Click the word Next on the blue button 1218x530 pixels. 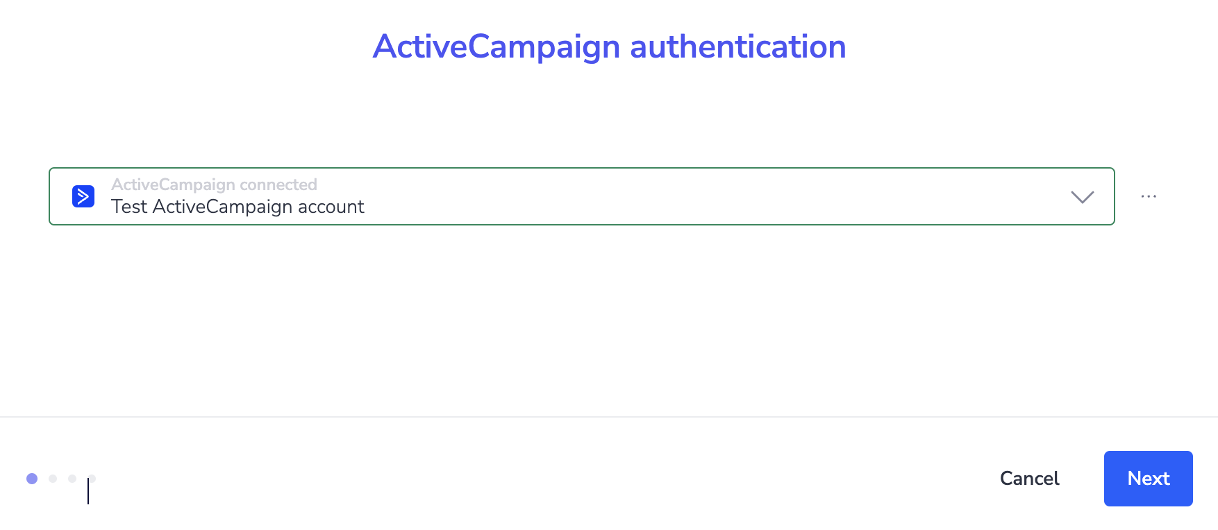[x=1149, y=479]
